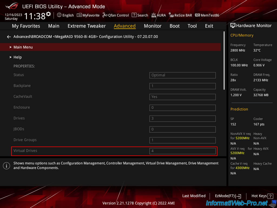Click the MemTest86 memory icon
This screenshot has width=277, height=208.
click(x=197, y=15)
